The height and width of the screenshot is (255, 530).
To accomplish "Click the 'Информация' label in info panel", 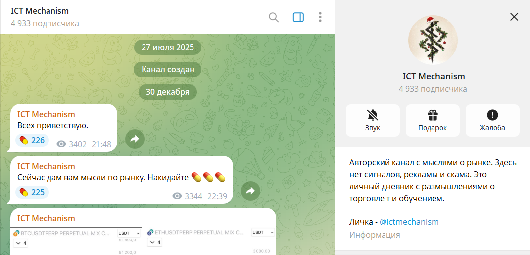I will pyautogui.click(x=375, y=235).
